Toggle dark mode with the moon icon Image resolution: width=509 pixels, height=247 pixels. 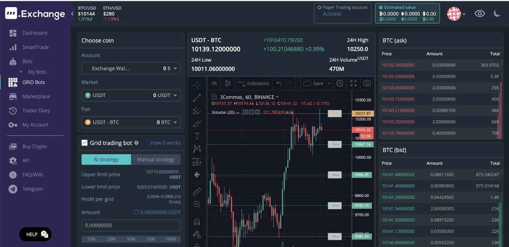497,13
